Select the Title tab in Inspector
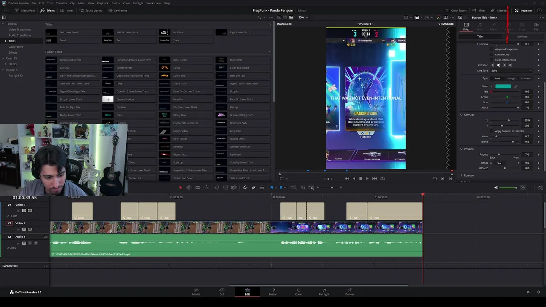 480,37
